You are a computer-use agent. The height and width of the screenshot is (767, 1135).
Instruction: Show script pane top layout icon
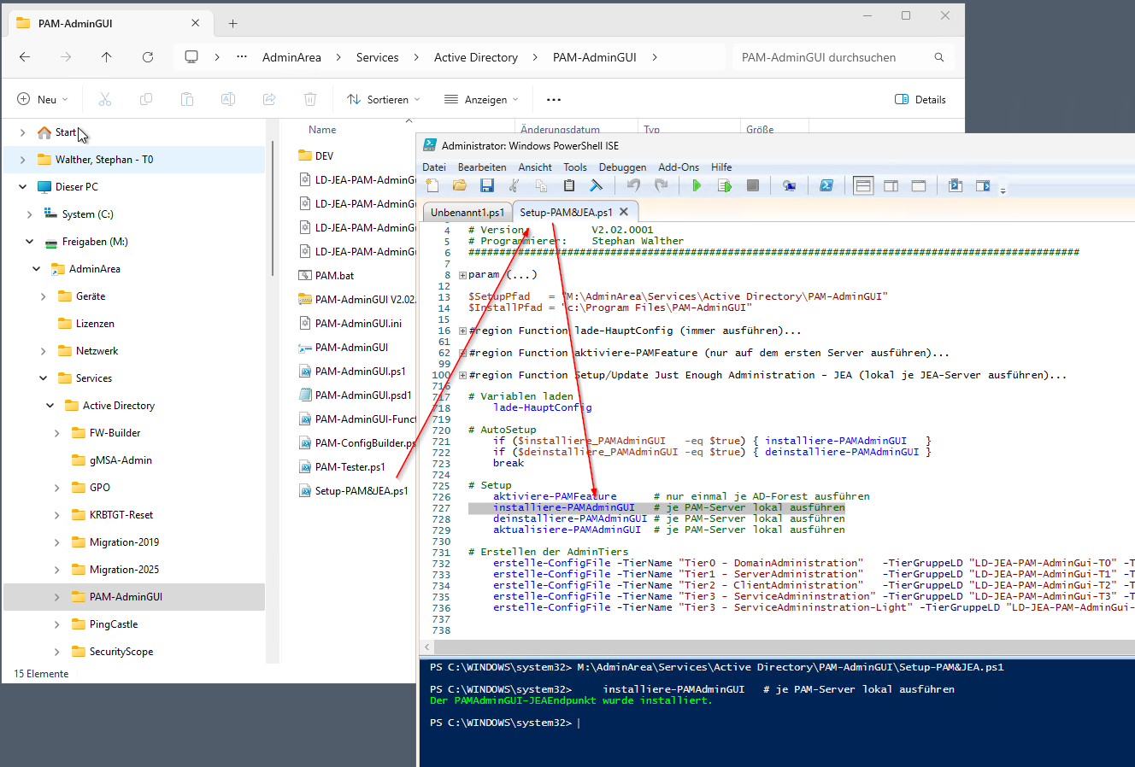click(863, 185)
